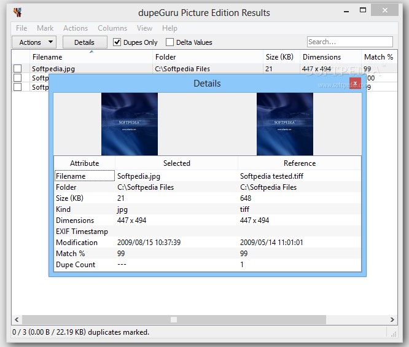Viewport: 409px width, 347px height.
Task: Click the reference size value '648'
Action: click(x=246, y=198)
